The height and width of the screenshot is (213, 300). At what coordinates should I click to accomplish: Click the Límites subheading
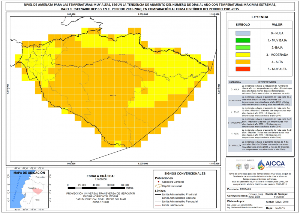[160, 191]
